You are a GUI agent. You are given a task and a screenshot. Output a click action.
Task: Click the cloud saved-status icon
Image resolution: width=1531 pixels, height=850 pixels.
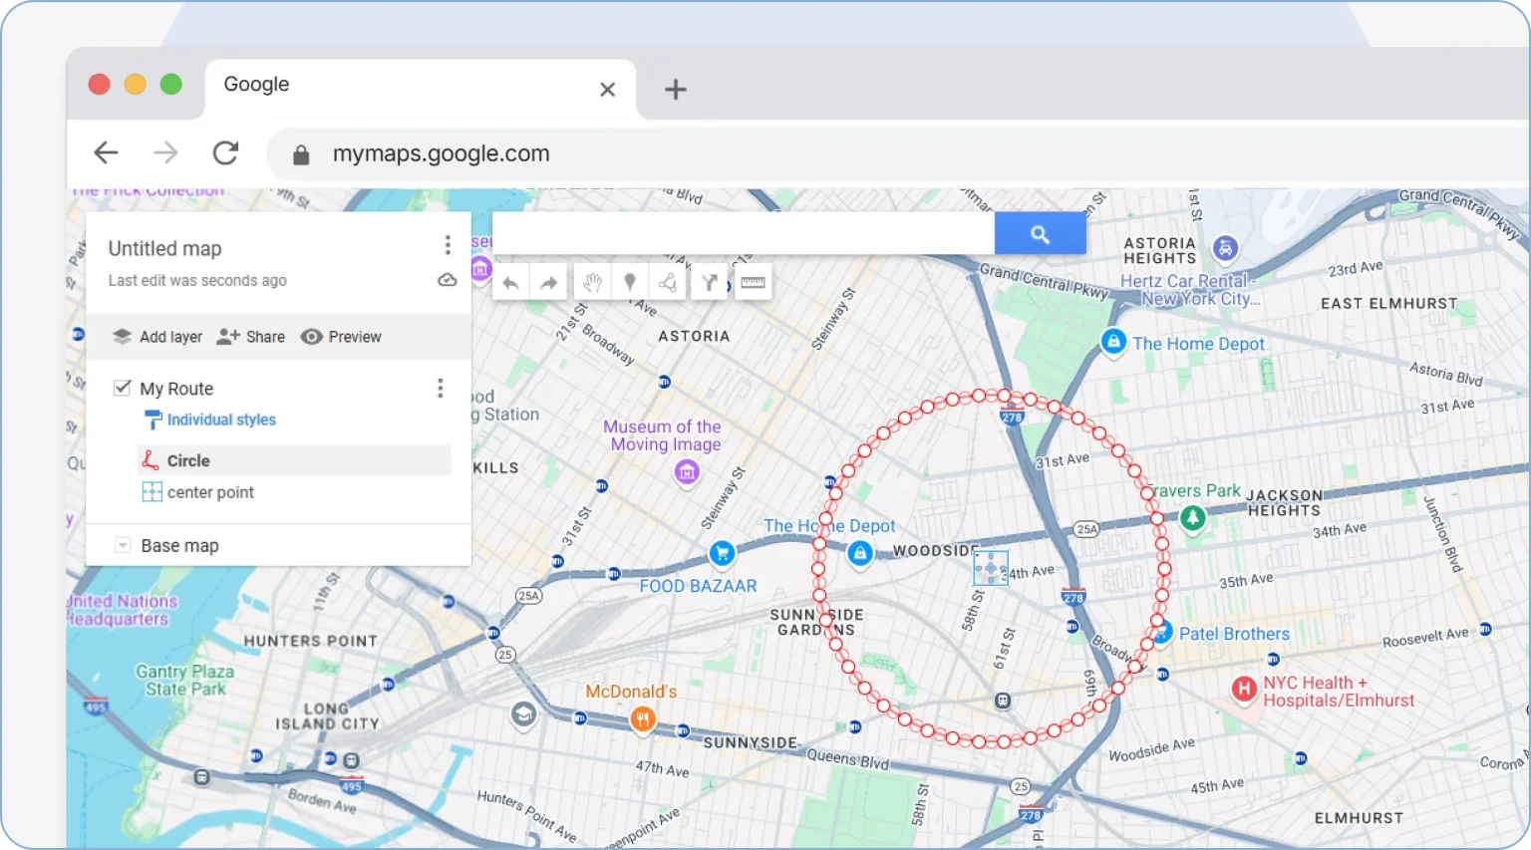[x=448, y=280]
